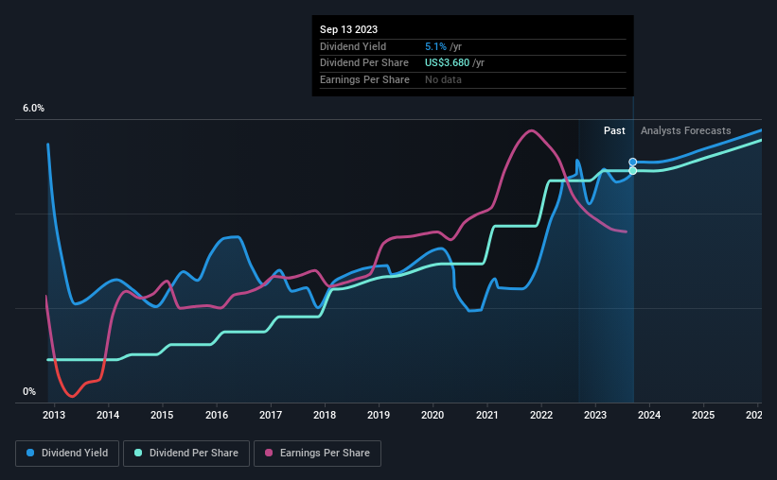Click the Sep 13 2023 tooltip date
Image resolution: width=777 pixels, height=480 pixels.
click(x=348, y=29)
